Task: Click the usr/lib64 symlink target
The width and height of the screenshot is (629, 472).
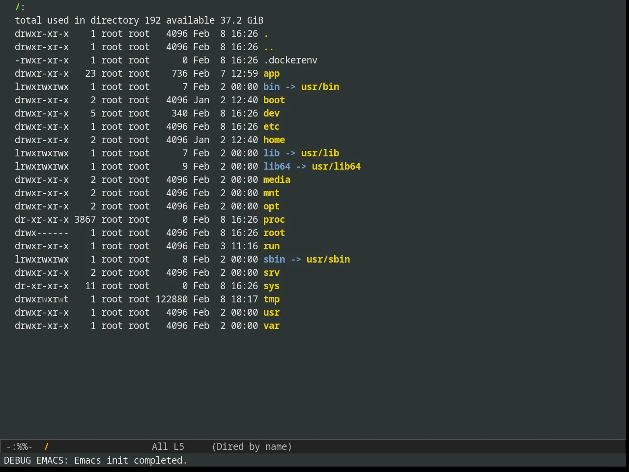Action: point(336,167)
